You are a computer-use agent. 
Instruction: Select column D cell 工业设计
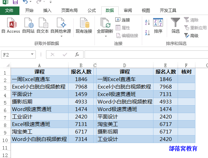pos(125,139)
